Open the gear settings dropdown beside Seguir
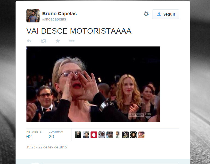Image resolution: width=210 pixels, height=164 pixels. pyautogui.click(x=146, y=14)
